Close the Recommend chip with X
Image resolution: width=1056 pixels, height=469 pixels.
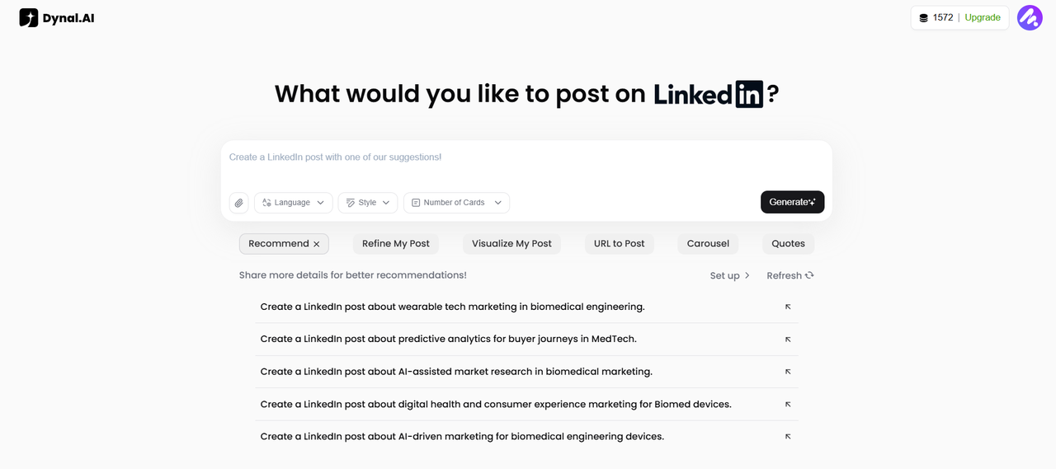[317, 244]
